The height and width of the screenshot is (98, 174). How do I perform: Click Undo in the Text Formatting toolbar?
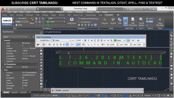click(x=105, y=41)
